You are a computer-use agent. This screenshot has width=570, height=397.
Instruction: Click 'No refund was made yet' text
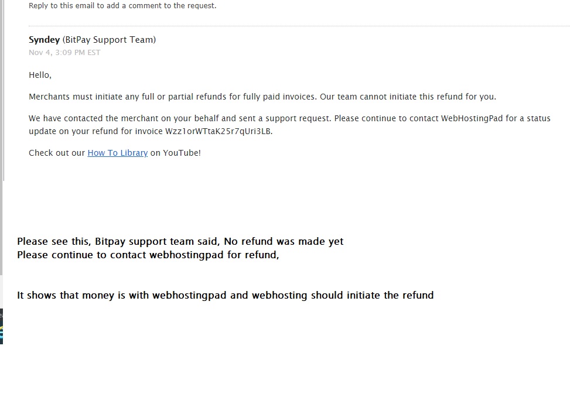pos(284,242)
